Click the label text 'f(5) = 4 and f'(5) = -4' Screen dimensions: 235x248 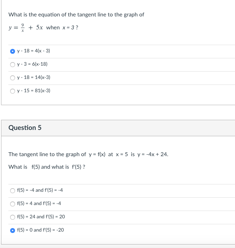39,203
